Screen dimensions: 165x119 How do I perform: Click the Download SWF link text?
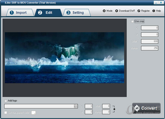127,11
